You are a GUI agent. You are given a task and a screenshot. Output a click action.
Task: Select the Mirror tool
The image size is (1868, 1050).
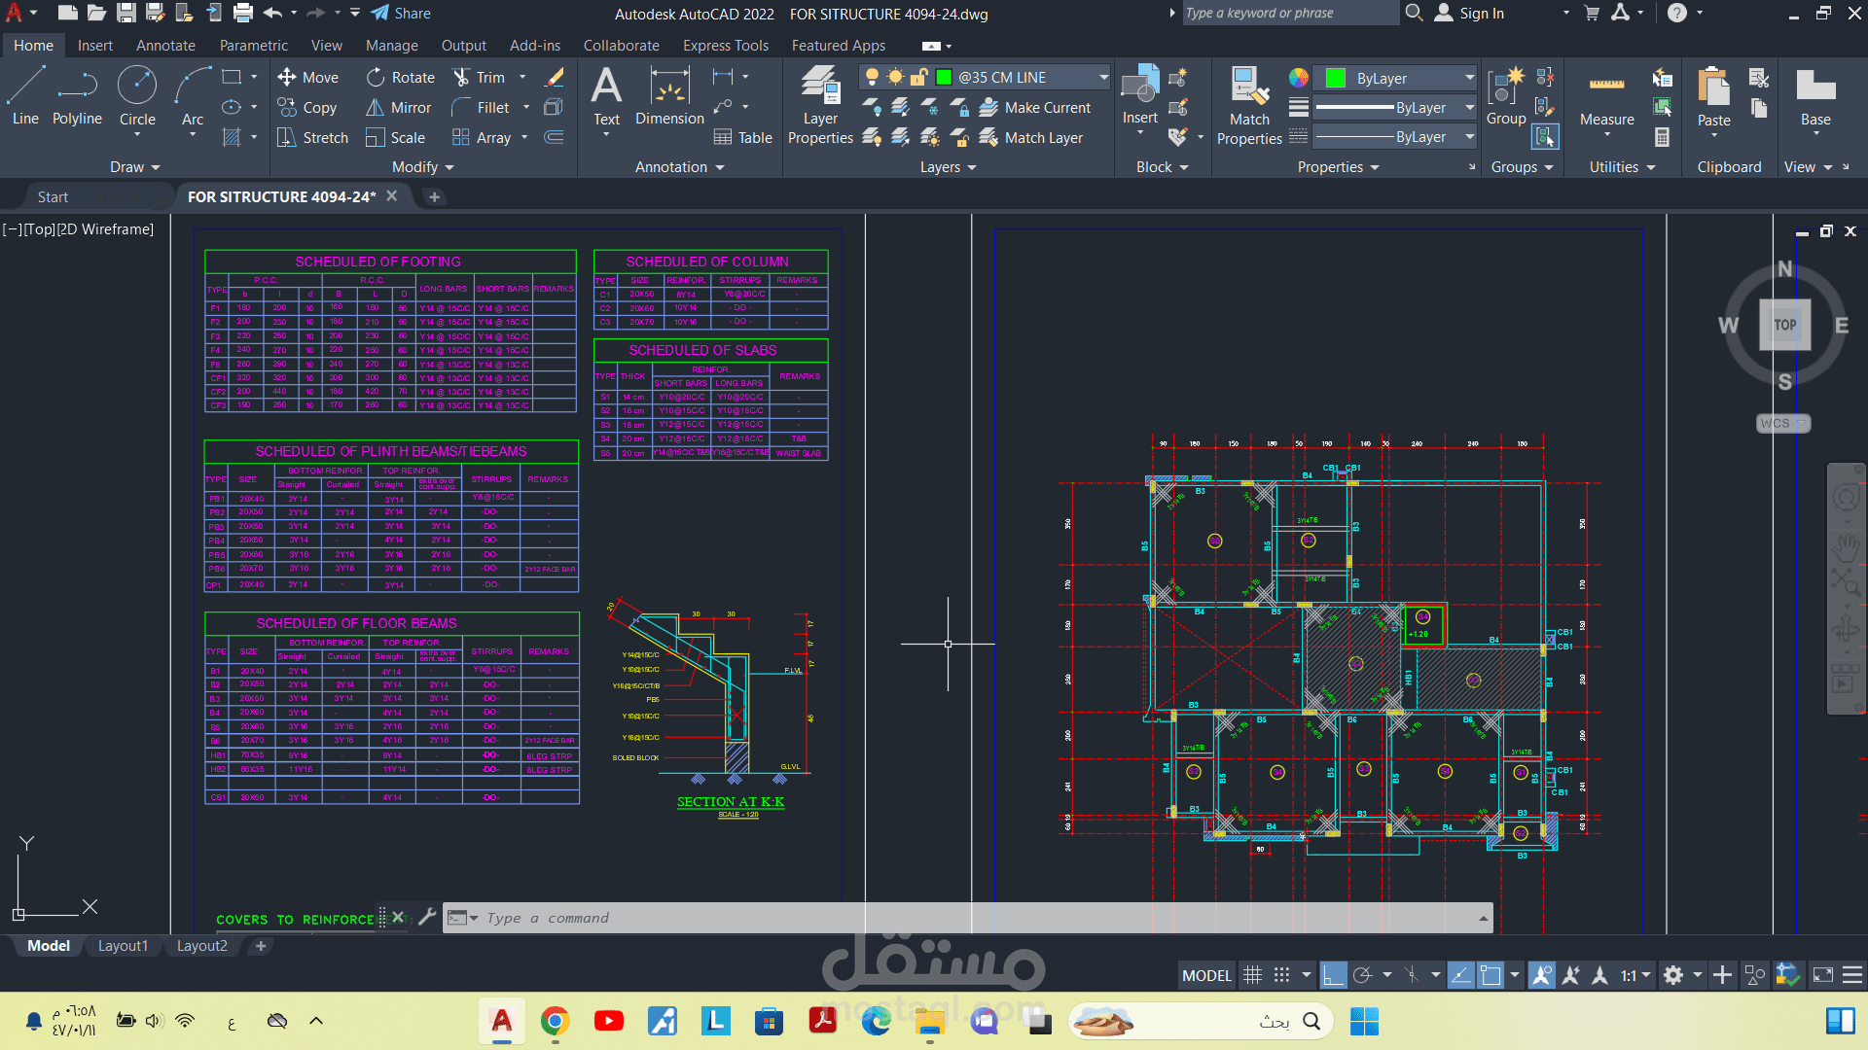click(398, 108)
